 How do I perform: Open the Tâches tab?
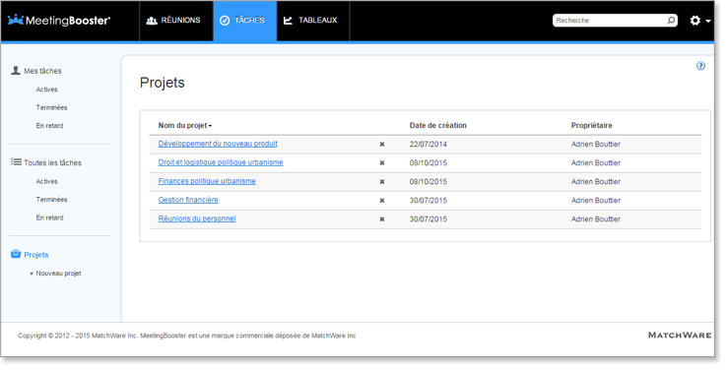[244, 21]
